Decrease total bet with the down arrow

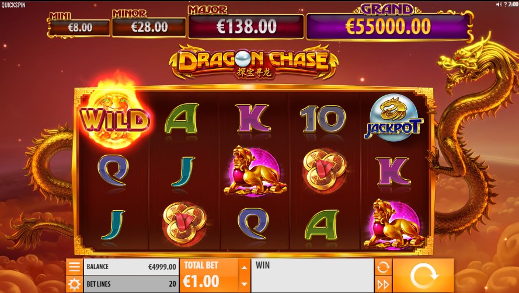244,284
